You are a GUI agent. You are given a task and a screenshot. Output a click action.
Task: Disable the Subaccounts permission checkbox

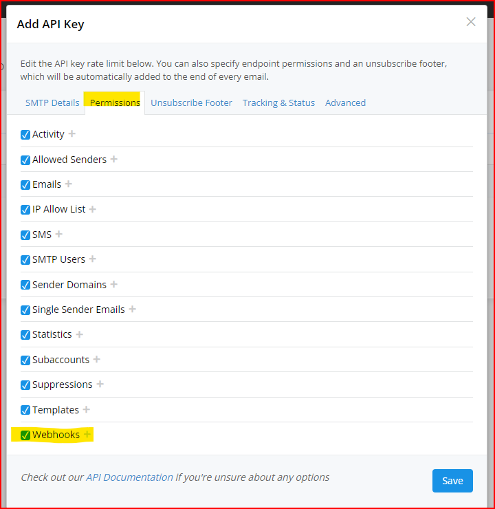(25, 360)
